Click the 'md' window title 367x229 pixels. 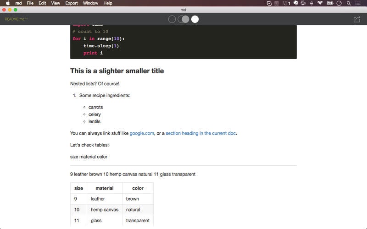click(x=183, y=10)
